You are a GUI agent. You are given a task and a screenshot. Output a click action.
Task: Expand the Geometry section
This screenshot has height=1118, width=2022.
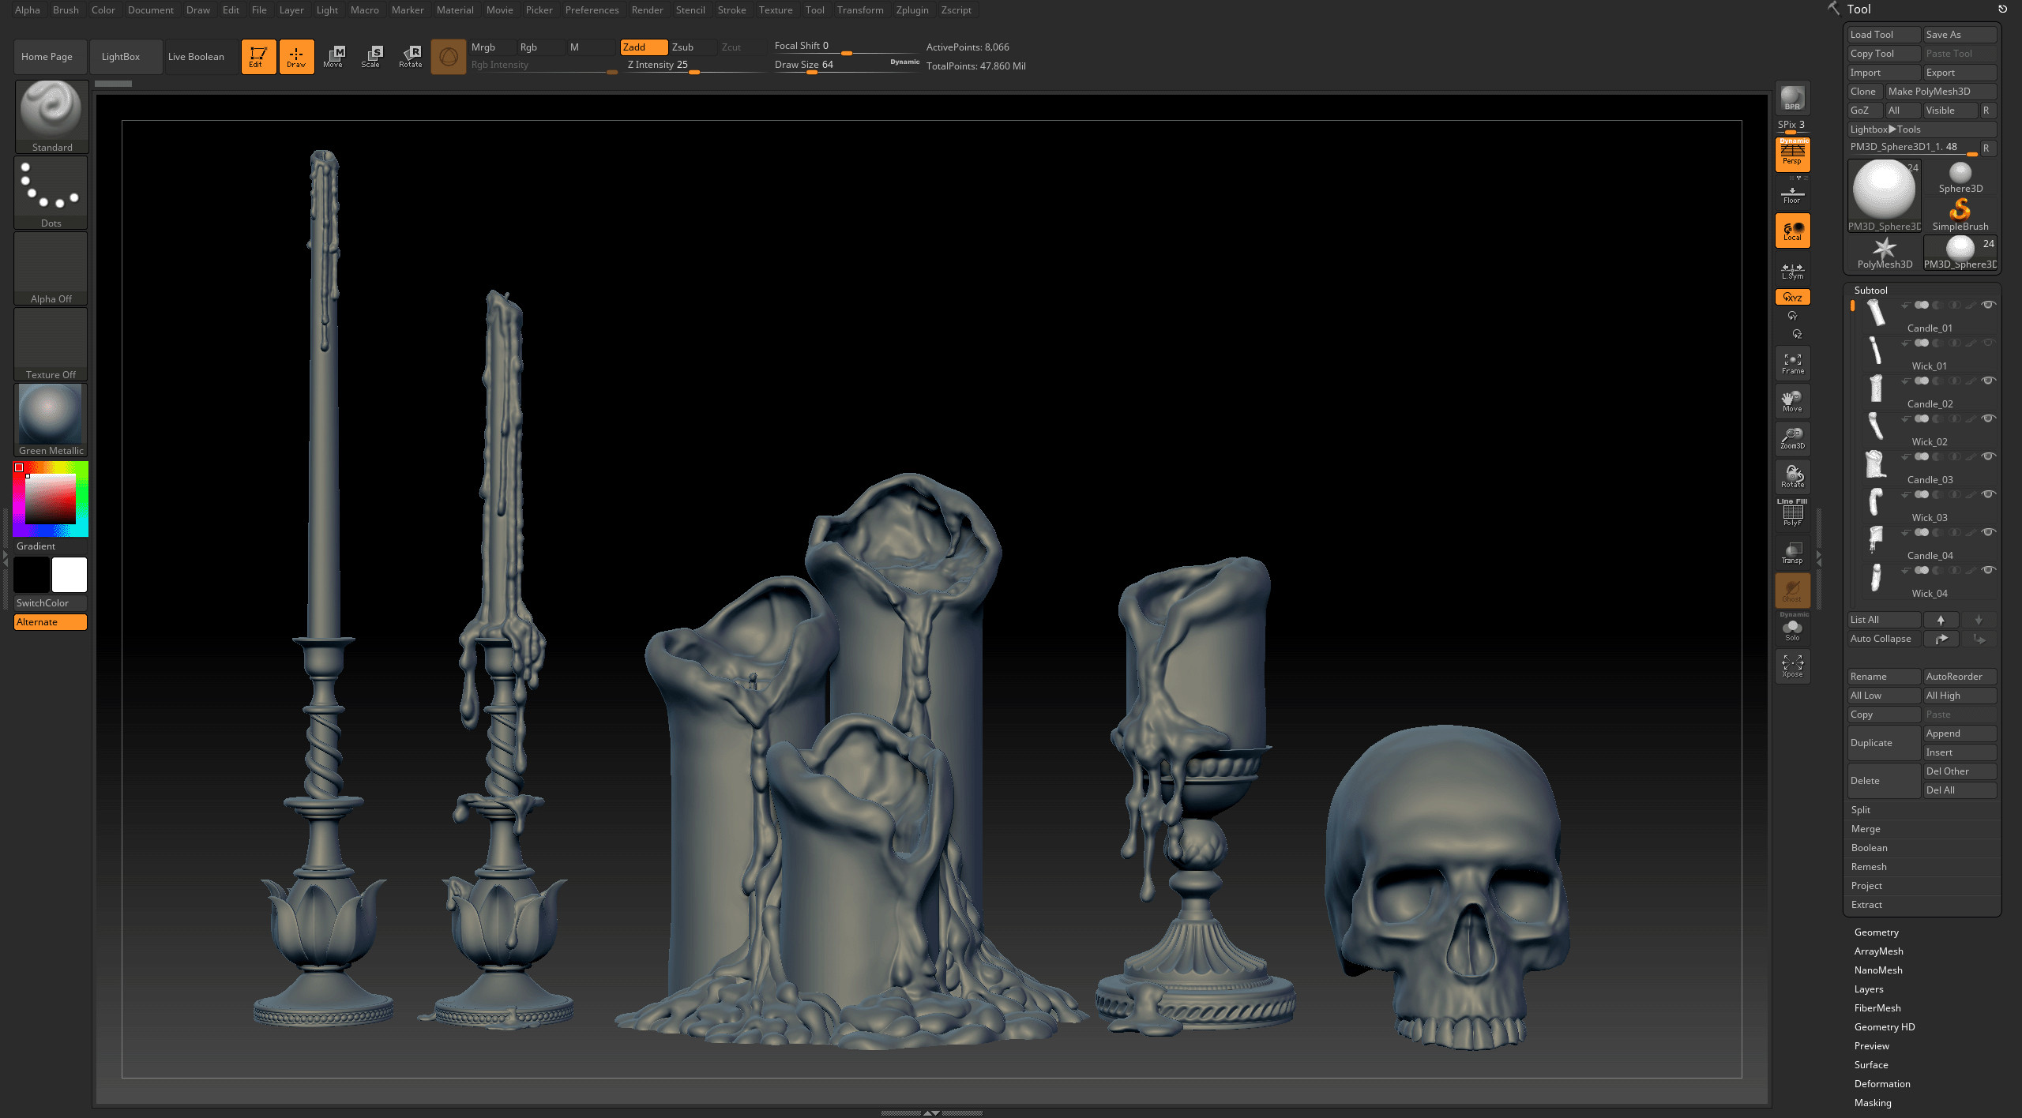tap(1876, 932)
